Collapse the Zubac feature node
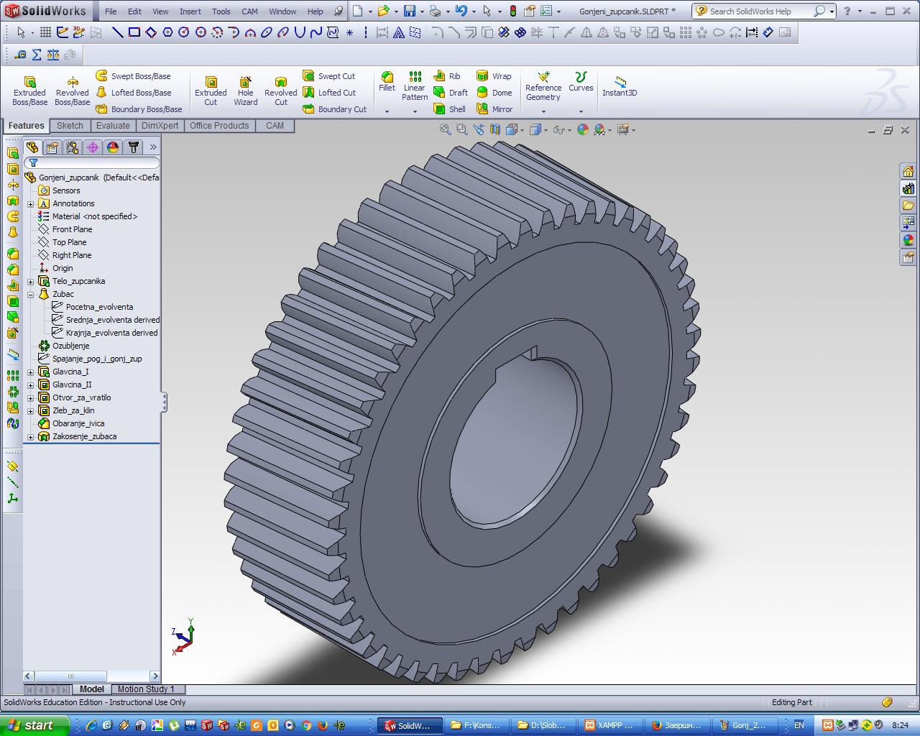 [31, 295]
